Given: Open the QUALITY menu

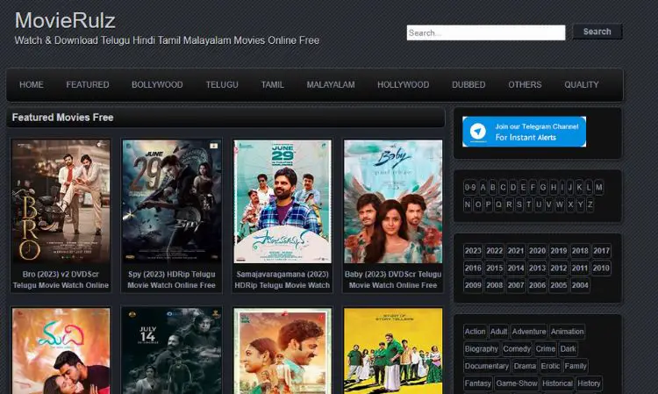Looking at the screenshot, I should [582, 85].
